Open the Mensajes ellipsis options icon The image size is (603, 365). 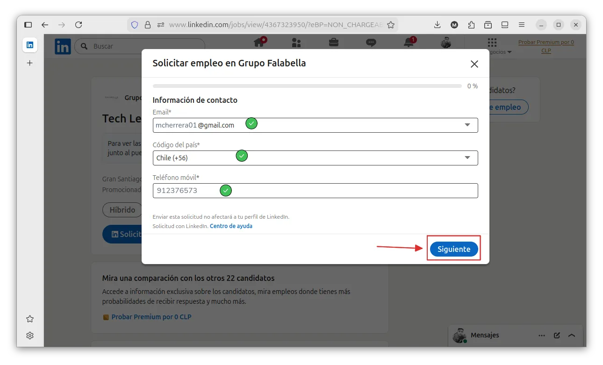click(x=541, y=335)
